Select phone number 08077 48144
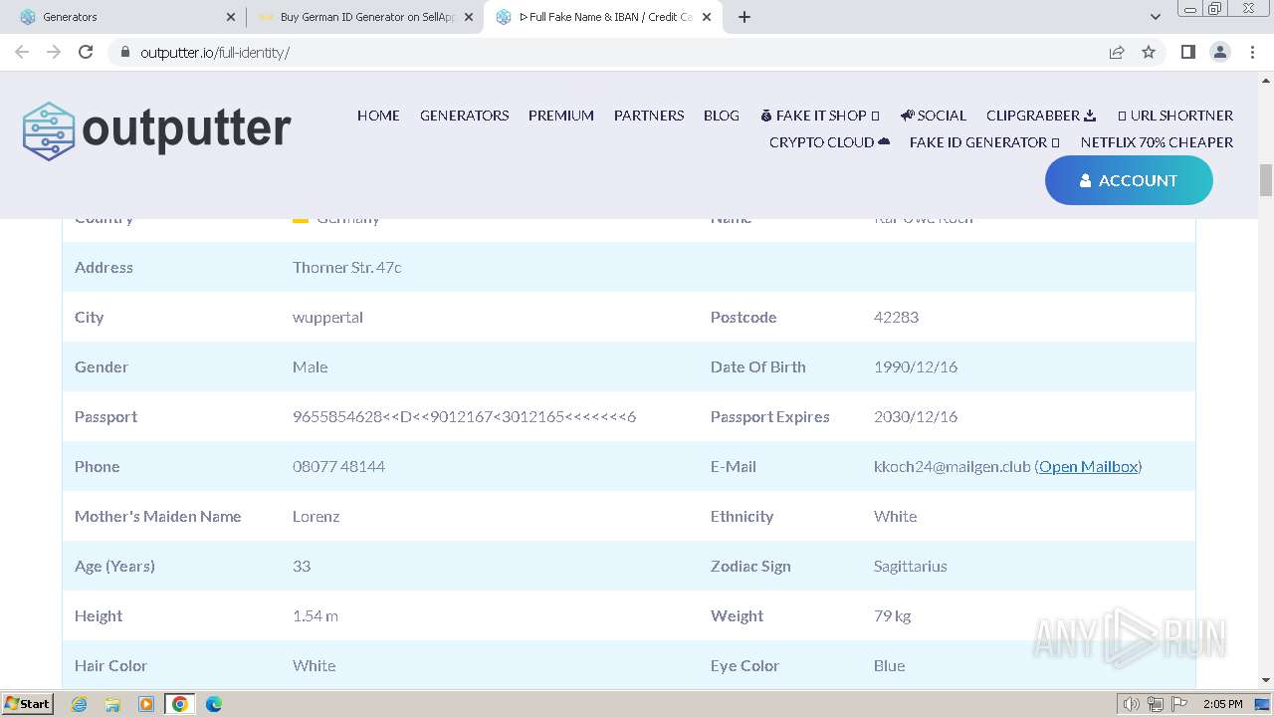Screen dimensions: 1274x717 click(x=338, y=466)
